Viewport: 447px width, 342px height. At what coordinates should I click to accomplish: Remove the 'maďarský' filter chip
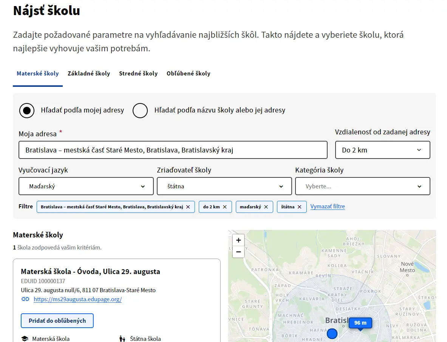266,207
